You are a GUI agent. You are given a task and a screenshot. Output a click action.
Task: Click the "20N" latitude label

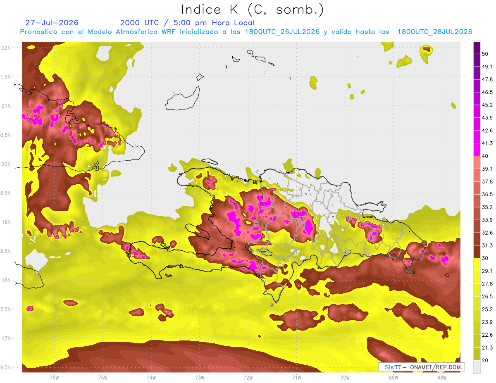7,164
